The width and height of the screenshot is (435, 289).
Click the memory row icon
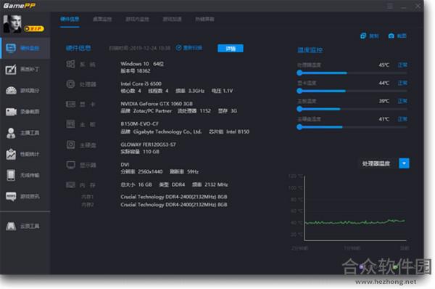pos(70,184)
